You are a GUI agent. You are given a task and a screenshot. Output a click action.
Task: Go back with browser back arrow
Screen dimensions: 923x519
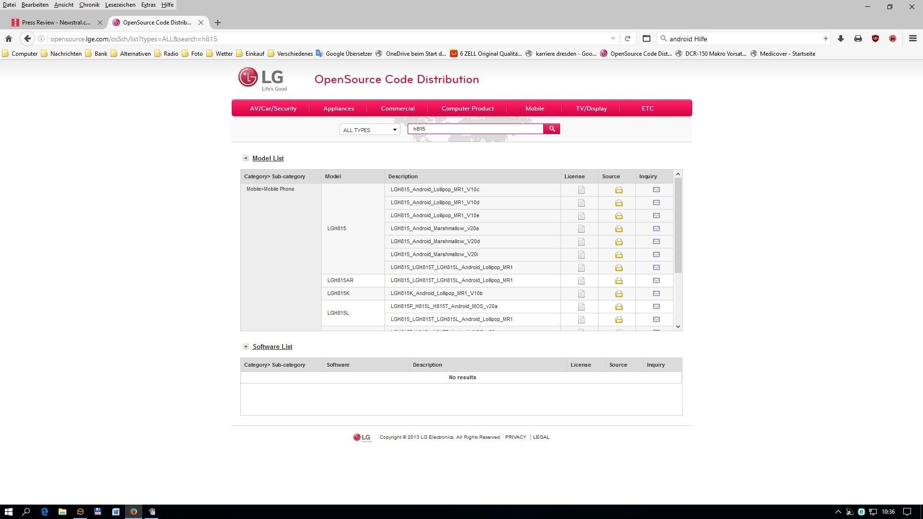pos(27,38)
